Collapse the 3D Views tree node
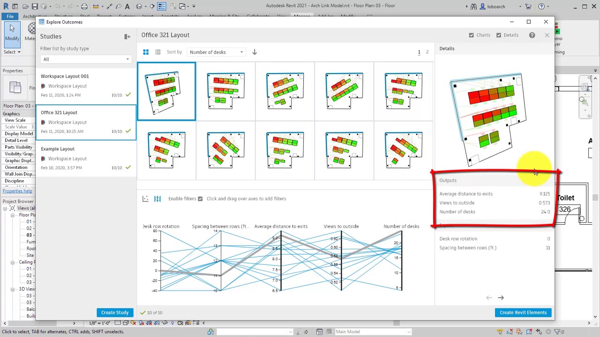Screen dimensions: 600x337 [12, 289]
